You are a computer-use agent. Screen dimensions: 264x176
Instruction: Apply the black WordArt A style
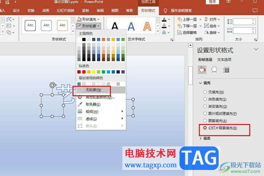[115, 26]
